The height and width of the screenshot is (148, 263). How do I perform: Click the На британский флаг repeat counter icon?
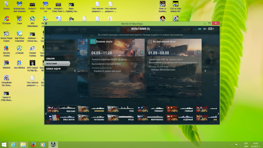pyautogui.click(x=150, y=41)
